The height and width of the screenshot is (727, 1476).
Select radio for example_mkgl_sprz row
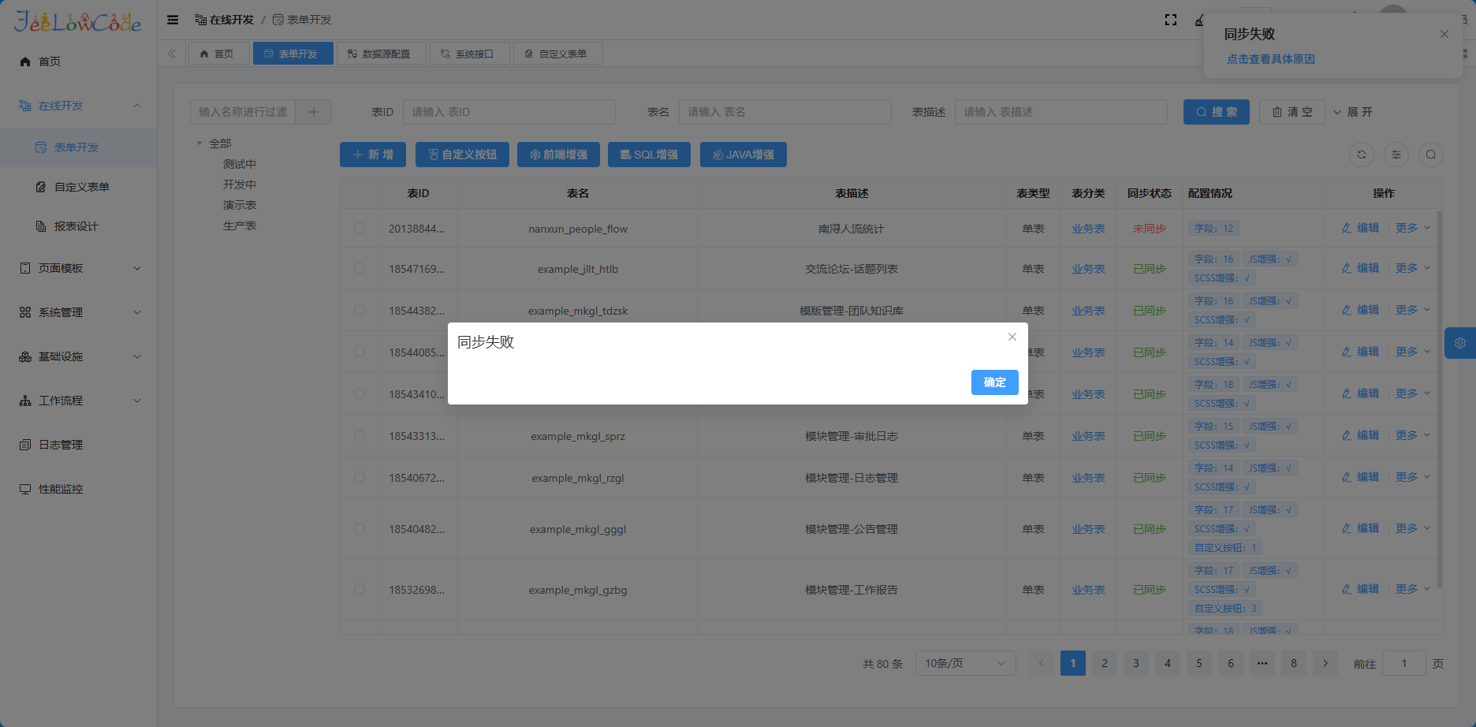pos(360,436)
